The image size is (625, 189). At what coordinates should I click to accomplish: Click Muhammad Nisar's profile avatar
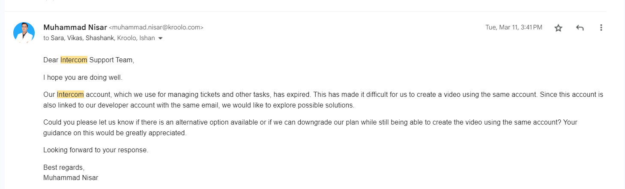[24, 32]
